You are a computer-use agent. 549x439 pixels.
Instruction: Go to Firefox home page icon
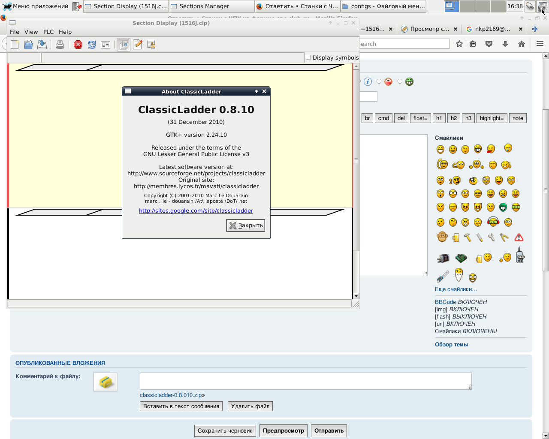click(522, 44)
